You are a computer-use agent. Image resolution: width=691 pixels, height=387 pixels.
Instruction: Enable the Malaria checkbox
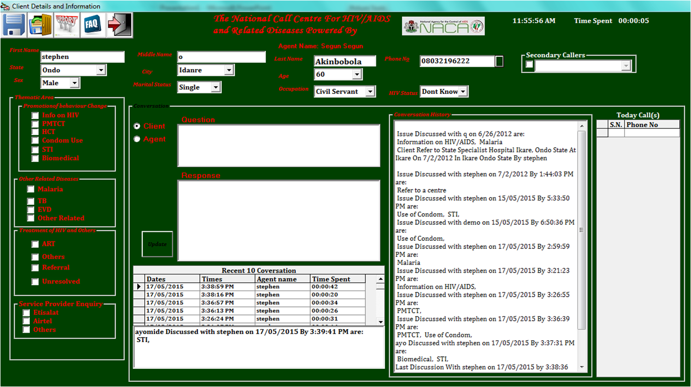(31, 189)
